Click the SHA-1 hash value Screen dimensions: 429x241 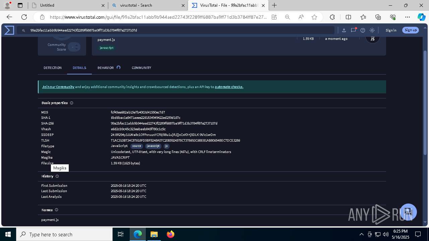(x=145, y=118)
